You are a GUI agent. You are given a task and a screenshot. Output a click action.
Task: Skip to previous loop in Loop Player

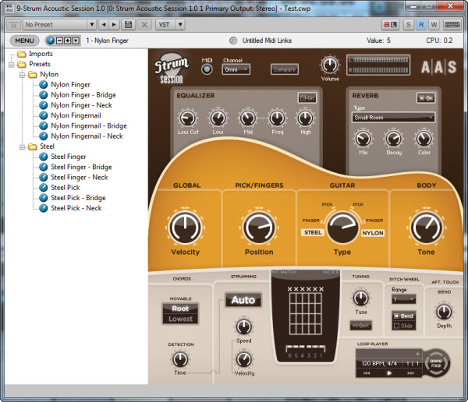click(x=367, y=373)
